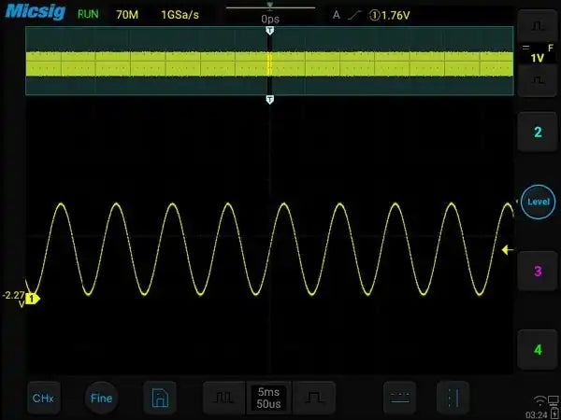Open trigger settings showing 1.76V
The height and width of the screenshot is (420, 561).
click(x=383, y=16)
